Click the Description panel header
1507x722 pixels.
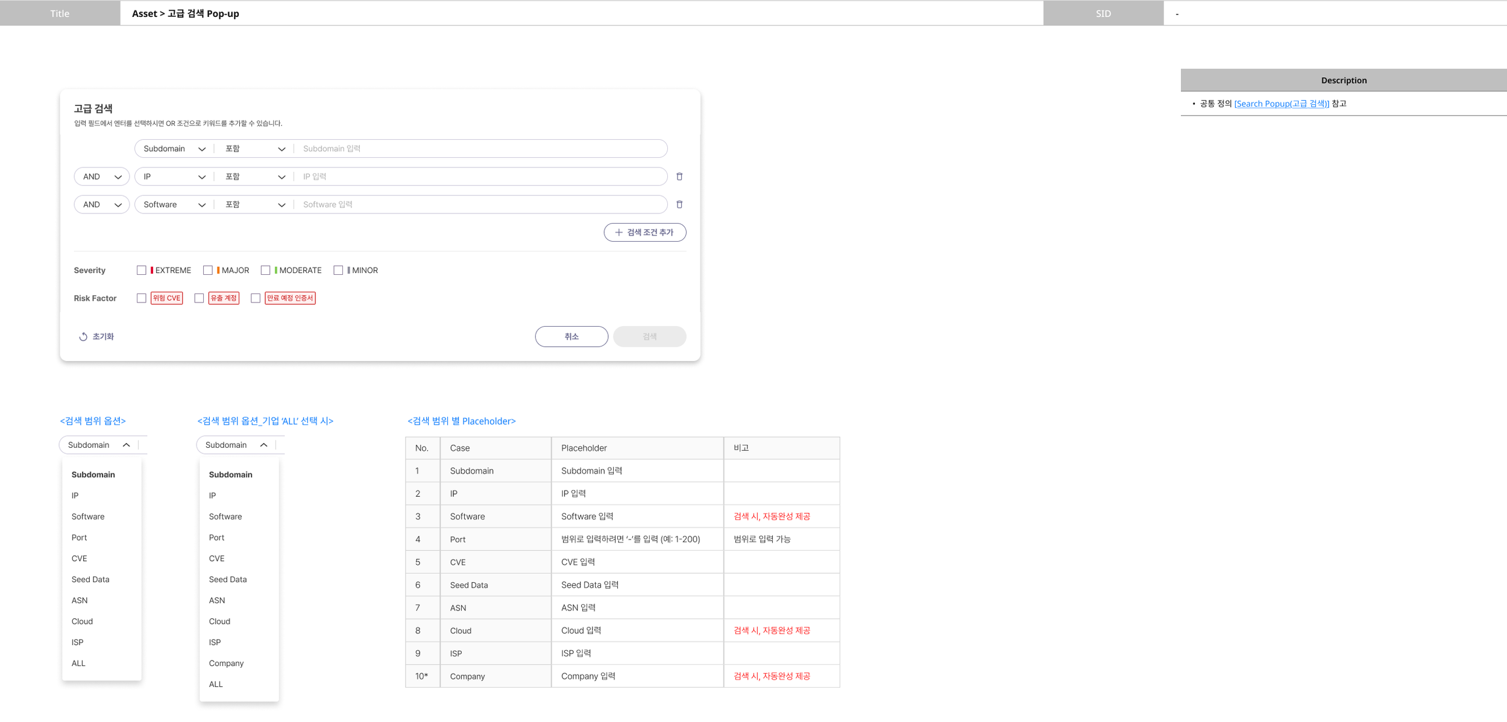pos(1344,80)
